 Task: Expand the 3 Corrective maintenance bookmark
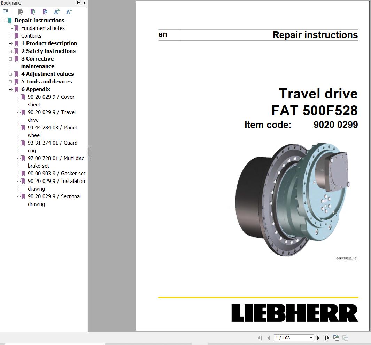[10, 59]
